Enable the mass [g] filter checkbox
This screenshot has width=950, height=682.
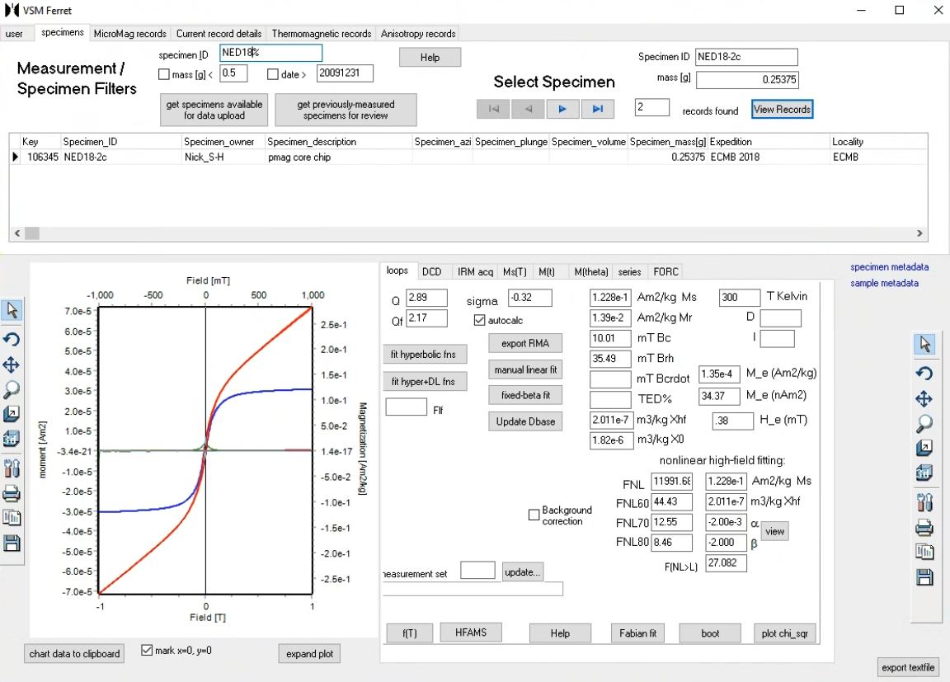[x=163, y=74]
